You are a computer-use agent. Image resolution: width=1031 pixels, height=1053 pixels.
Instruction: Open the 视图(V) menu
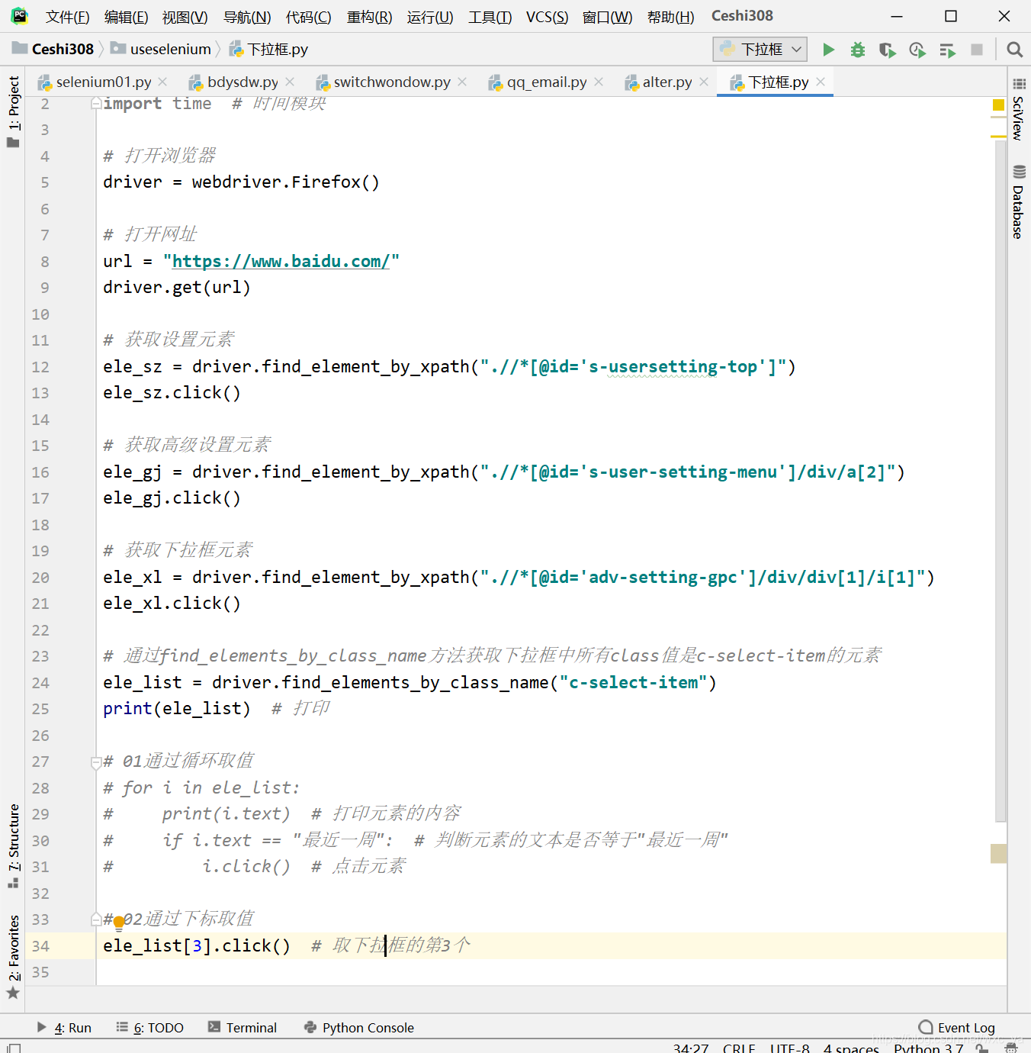click(x=185, y=17)
